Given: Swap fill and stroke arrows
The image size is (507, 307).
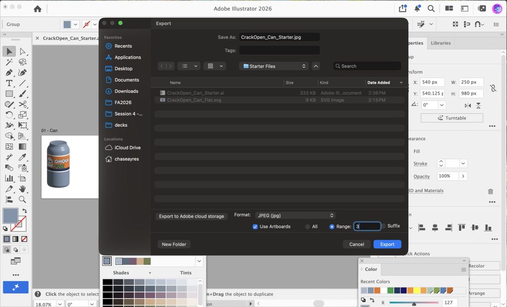Looking at the screenshot, I should (24, 211).
